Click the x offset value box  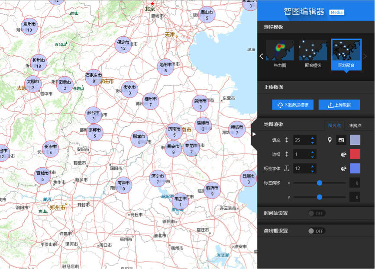355,183
